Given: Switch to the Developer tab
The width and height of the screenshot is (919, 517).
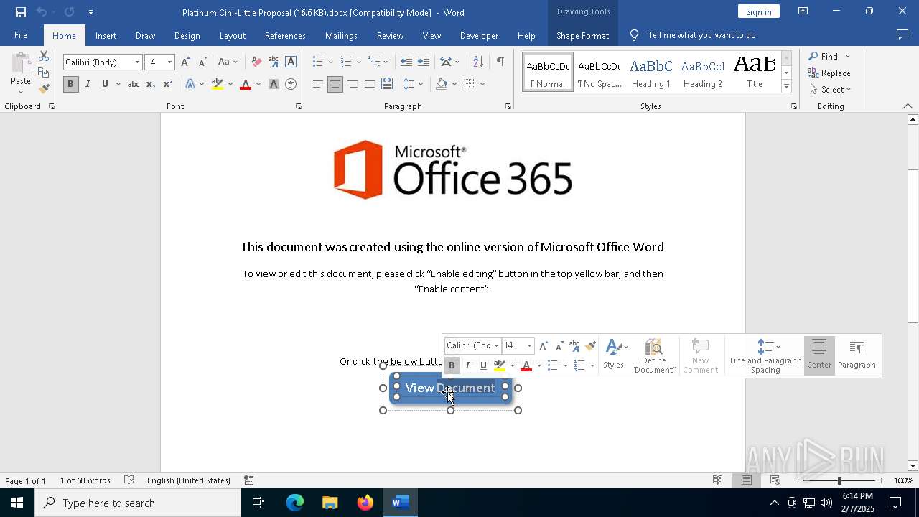Looking at the screenshot, I should 479,35.
